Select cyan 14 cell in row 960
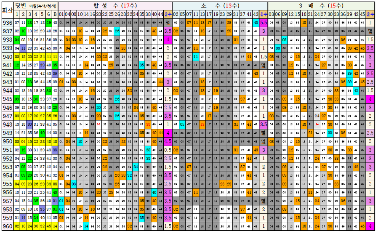 (x=86, y=226)
